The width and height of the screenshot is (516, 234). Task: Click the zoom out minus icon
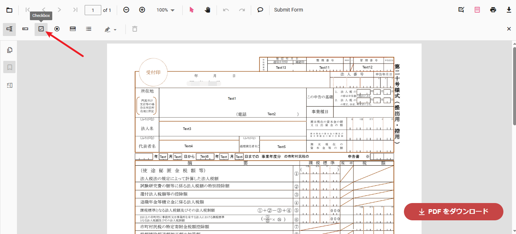tap(126, 10)
